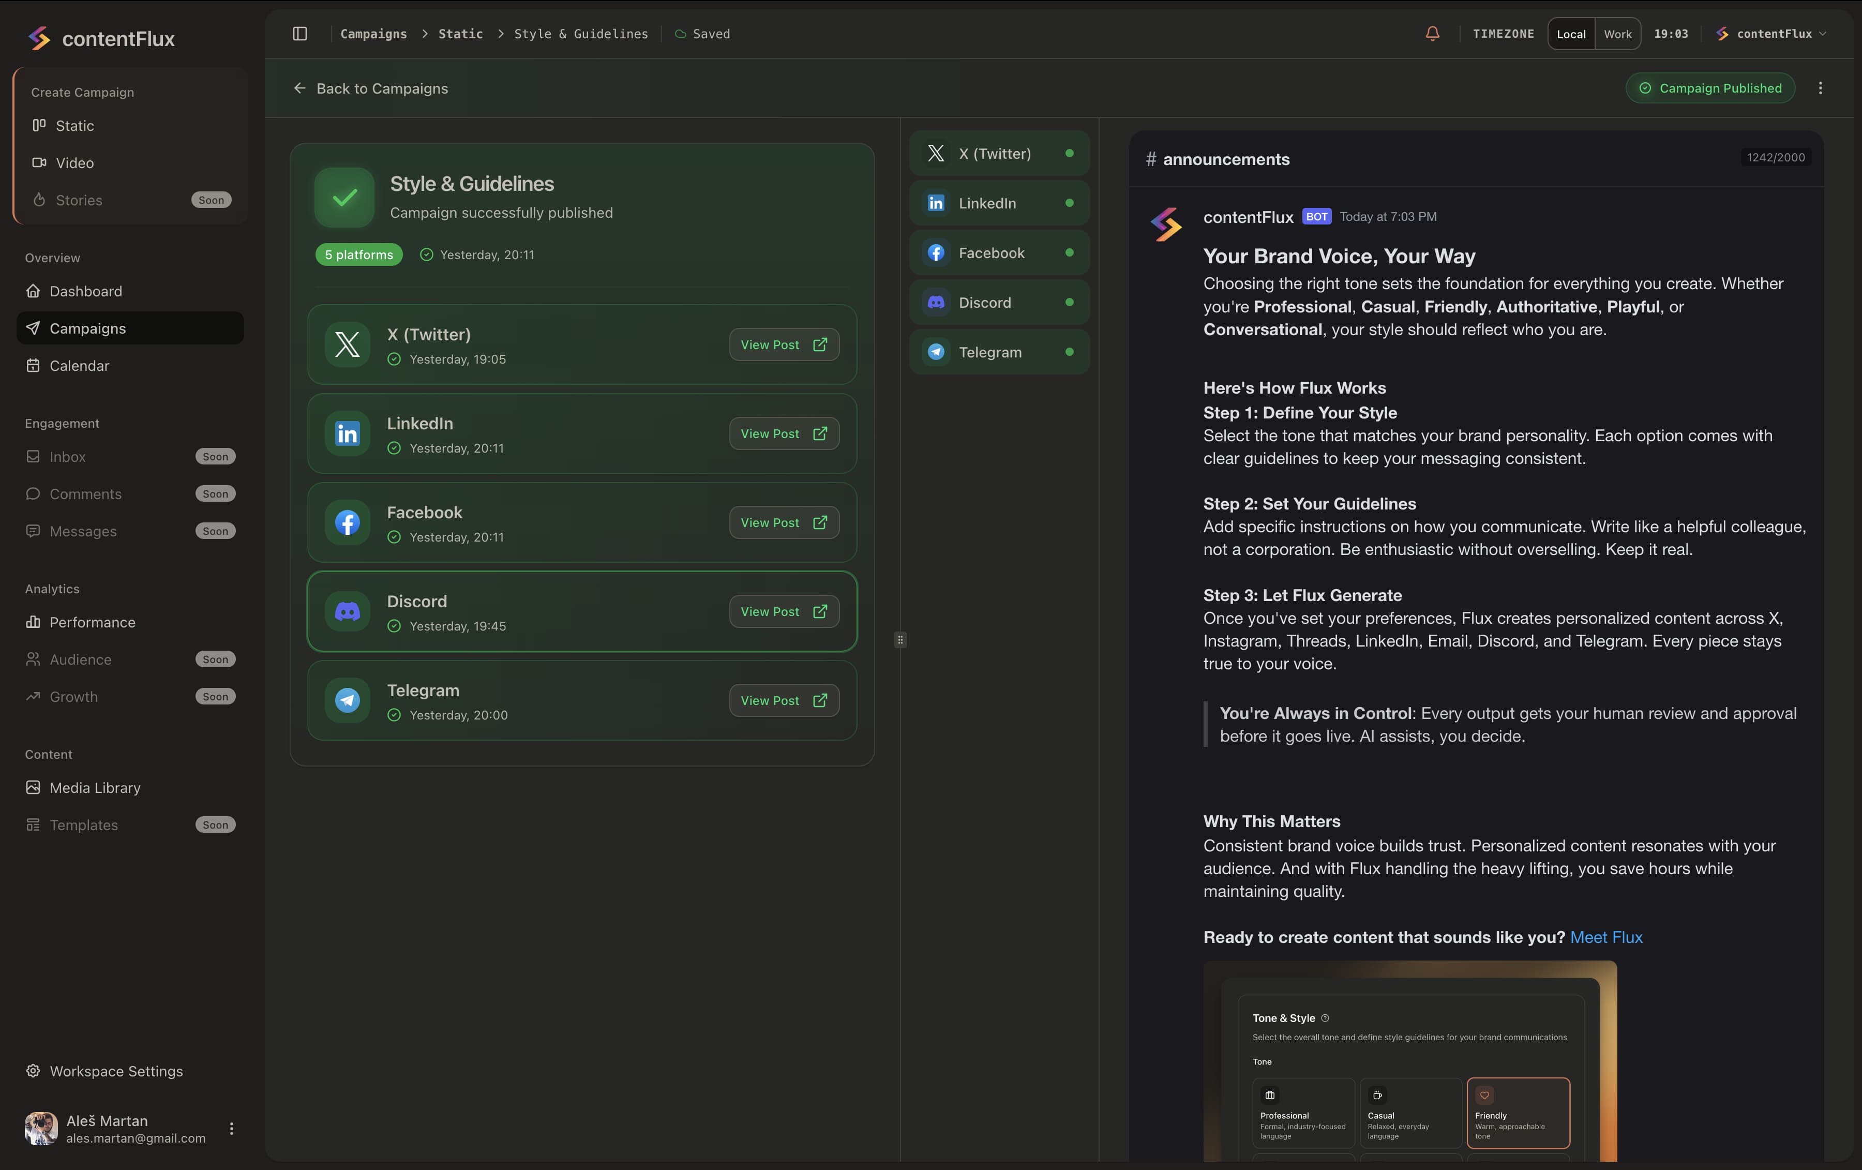Screen dimensions: 1862x1170
Task: Select the Local timezone option
Action: point(1570,34)
